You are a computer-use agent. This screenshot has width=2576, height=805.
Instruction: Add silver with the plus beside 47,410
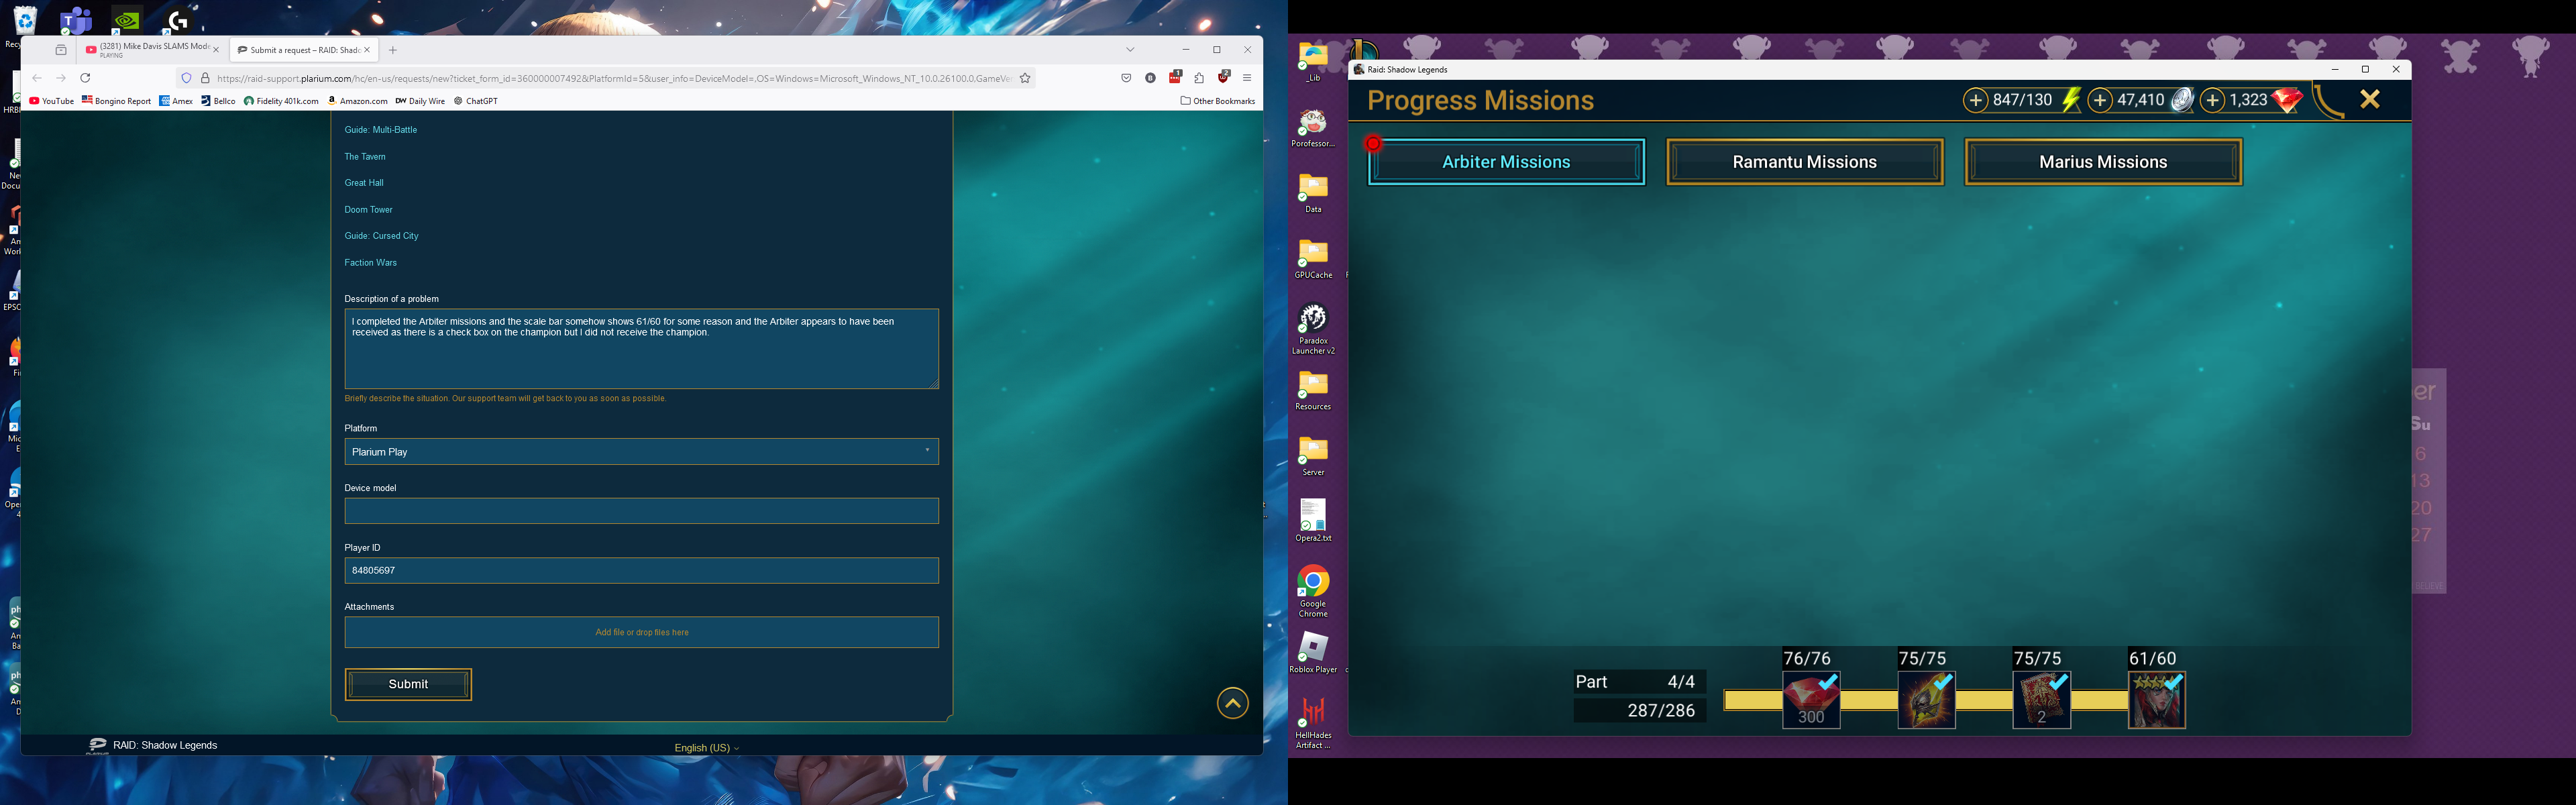click(x=2100, y=100)
